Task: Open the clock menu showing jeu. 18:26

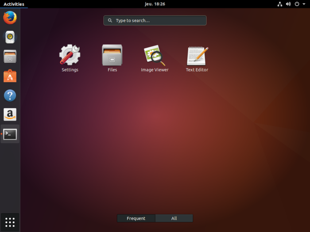Action: click(x=155, y=4)
